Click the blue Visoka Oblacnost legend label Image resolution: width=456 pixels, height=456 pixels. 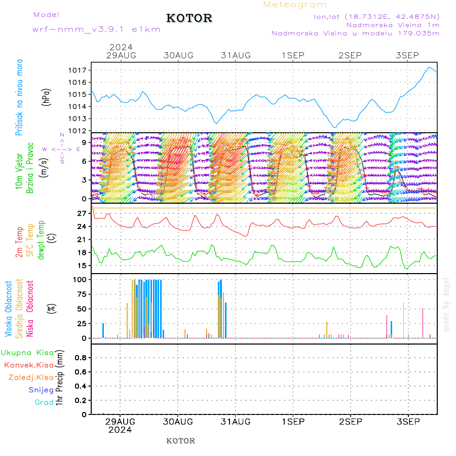(x=8, y=309)
